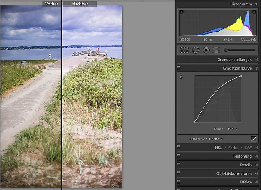
Task: Activate tone curve targeted adjustment tool
Action: tap(181, 77)
